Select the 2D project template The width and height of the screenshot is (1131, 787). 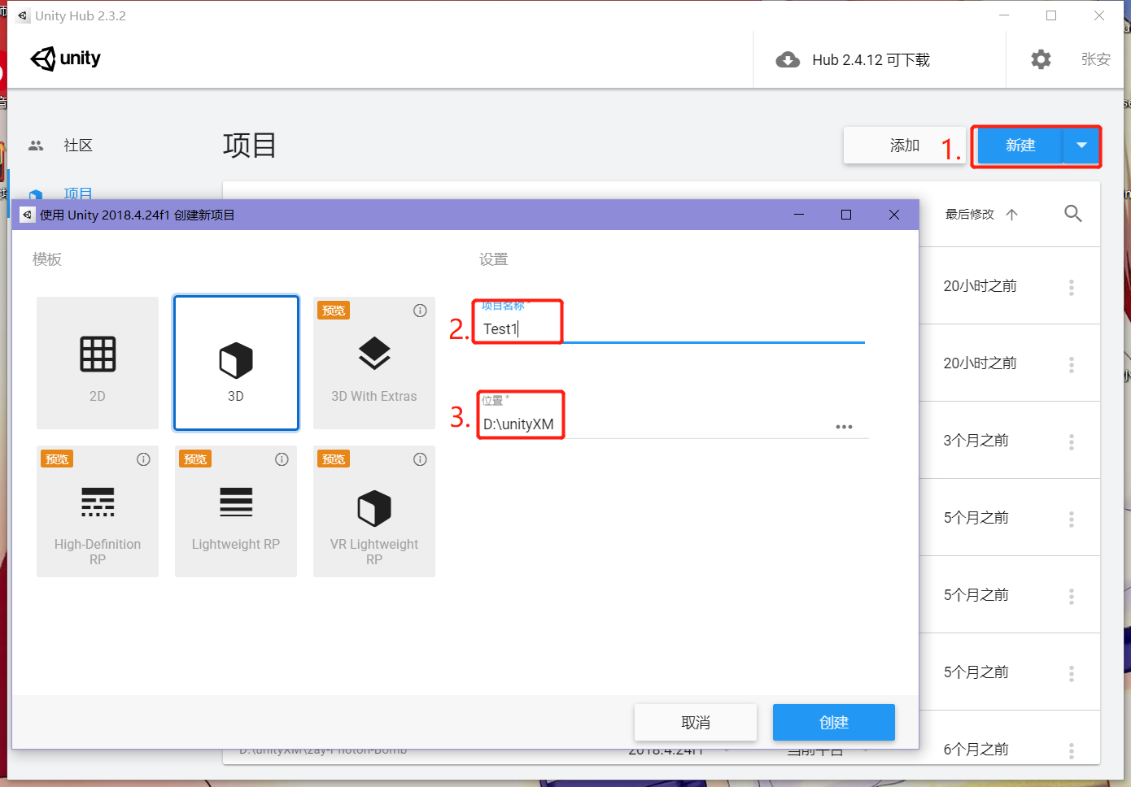(x=98, y=363)
